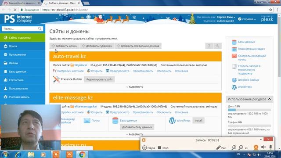Screen dimensions: 281x158
Task: Bookmark the page with the star icon
Action: (270, 10)
